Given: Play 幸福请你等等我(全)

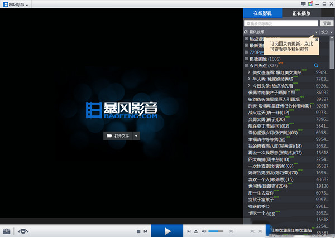Looking at the screenshot, I should (x=267, y=139).
